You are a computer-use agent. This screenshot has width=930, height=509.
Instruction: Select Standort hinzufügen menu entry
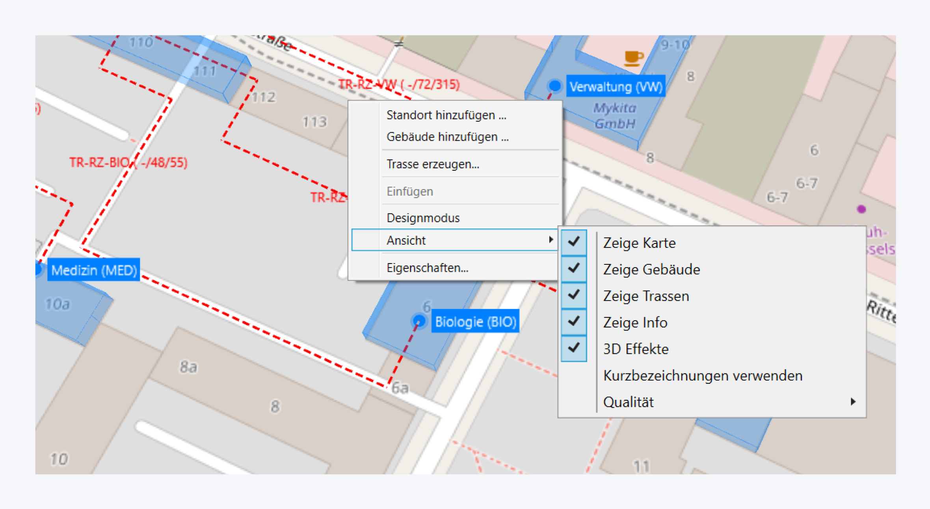[446, 115]
